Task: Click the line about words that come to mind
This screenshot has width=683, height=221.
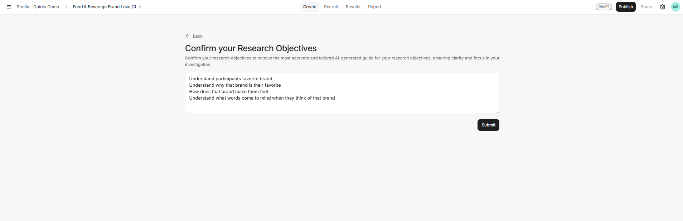Action: [262, 98]
